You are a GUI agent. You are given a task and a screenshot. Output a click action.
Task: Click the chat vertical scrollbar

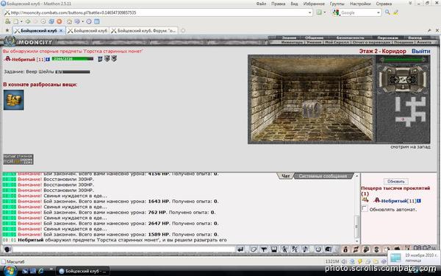click(356, 208)
